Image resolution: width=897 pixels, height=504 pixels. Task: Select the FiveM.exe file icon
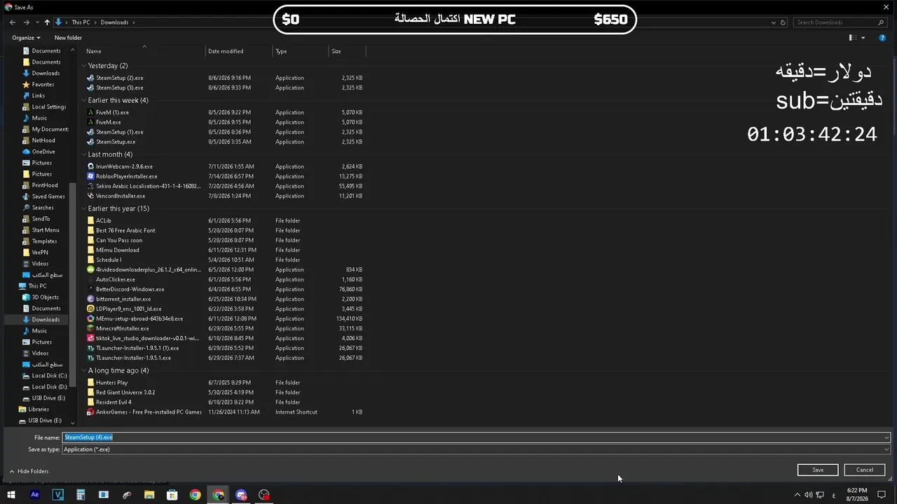90,122
